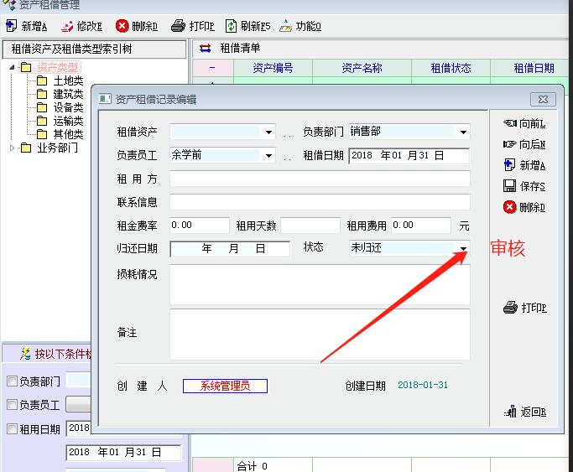Tick the 租用日期 filter checkbox
Viewport: 573px width, 472px height.
12,429
